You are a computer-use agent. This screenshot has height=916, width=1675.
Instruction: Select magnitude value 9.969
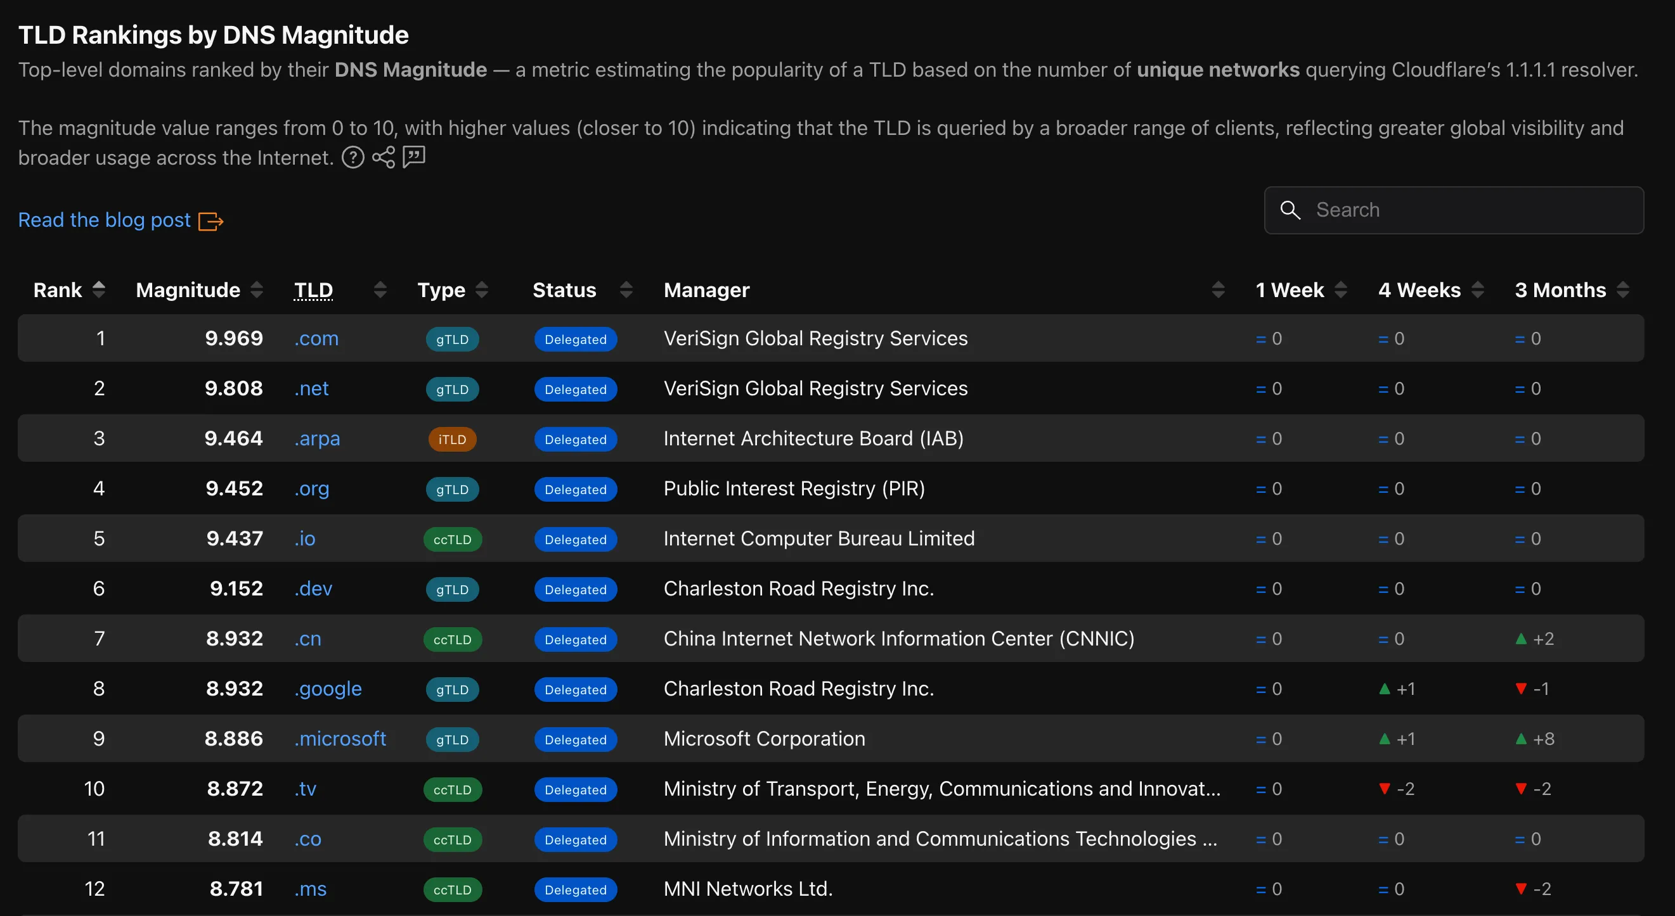coord(233,338)
